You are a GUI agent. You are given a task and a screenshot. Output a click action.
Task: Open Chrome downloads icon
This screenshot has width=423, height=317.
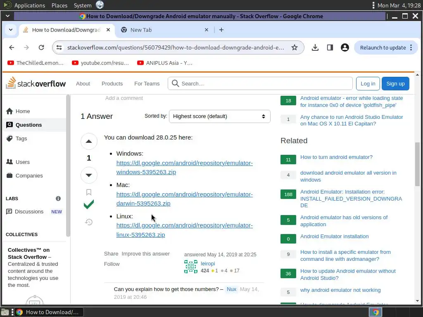point(315,48)
